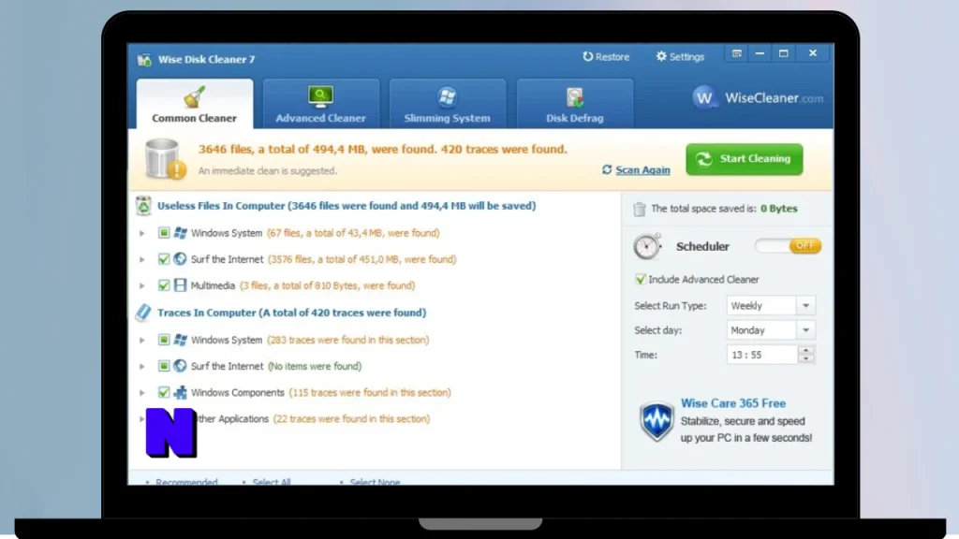Toggle Surf the Internet traces checkbox
959x539 pixels.
click(164, 366)
